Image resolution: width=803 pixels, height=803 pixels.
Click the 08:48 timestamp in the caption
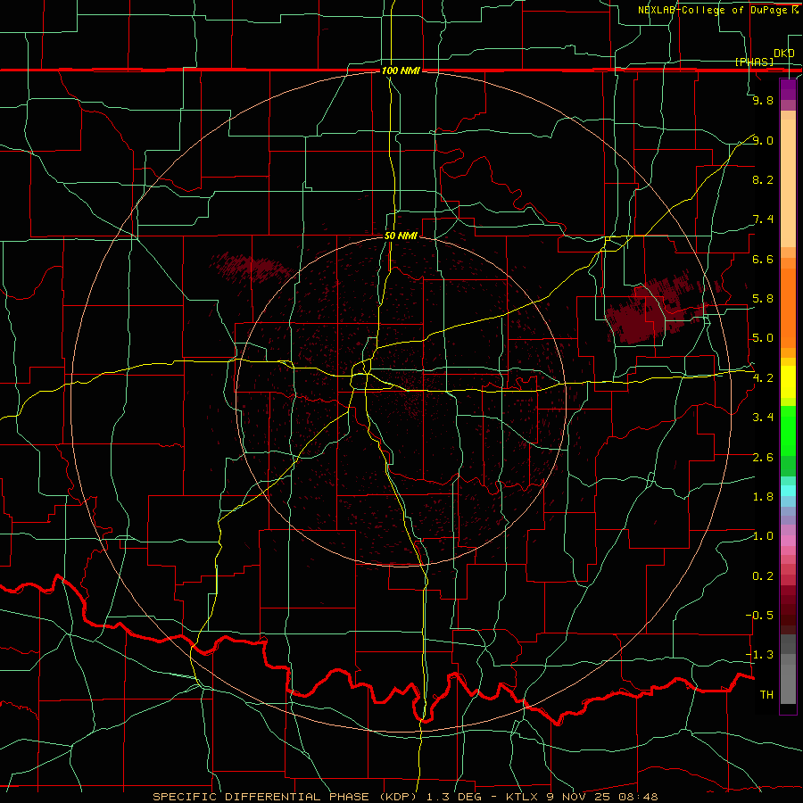[x=640, y=797]
